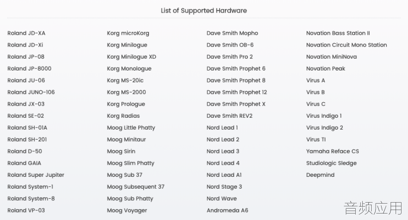This screenshot has width=408, height=220.
Task: Select the Nord Stage 3 entry
Action: pos(224,187)
